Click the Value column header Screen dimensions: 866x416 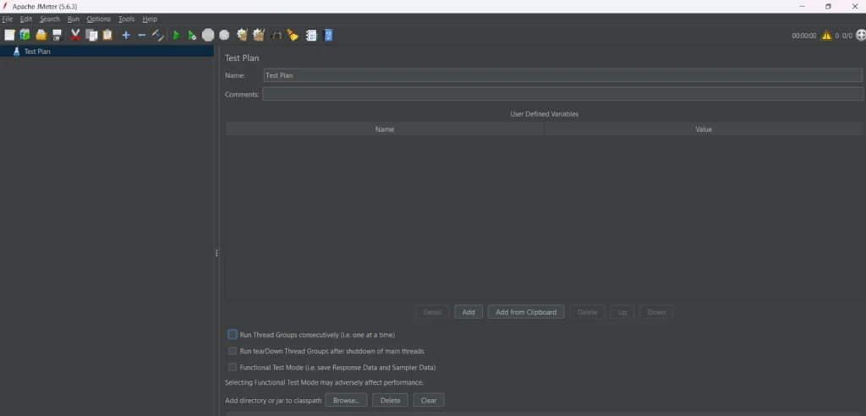704,129
